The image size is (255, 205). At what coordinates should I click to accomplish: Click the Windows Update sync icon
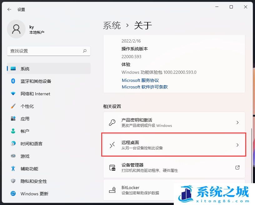point(13,193)
